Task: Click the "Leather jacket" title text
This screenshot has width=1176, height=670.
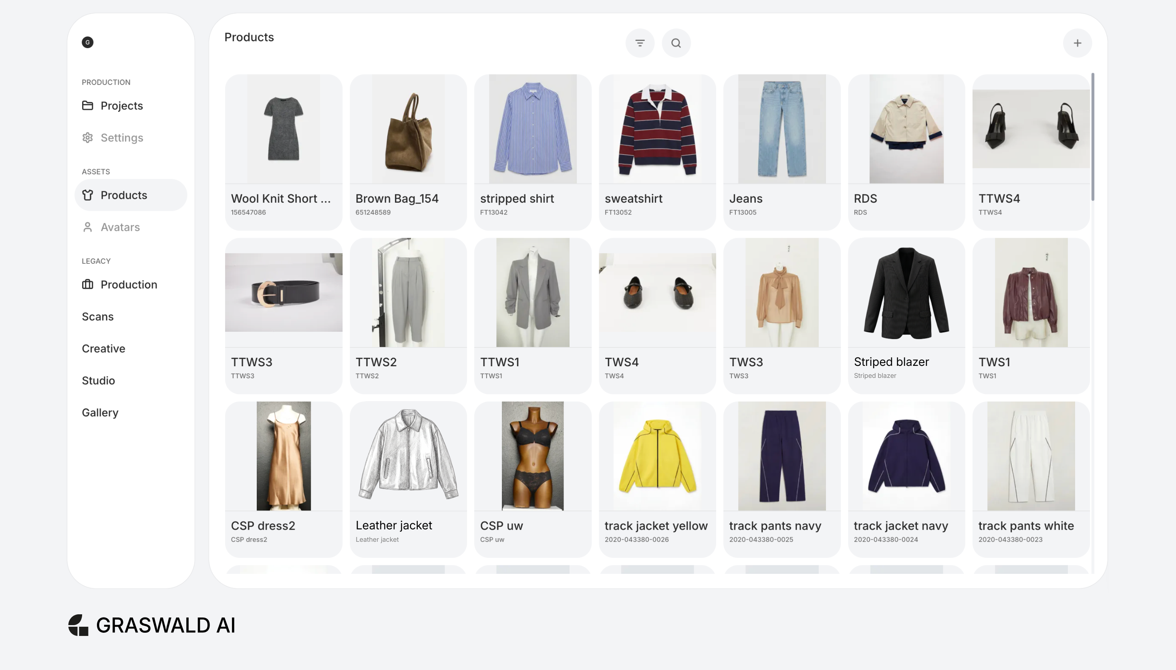Action: (x=394, y=525)
